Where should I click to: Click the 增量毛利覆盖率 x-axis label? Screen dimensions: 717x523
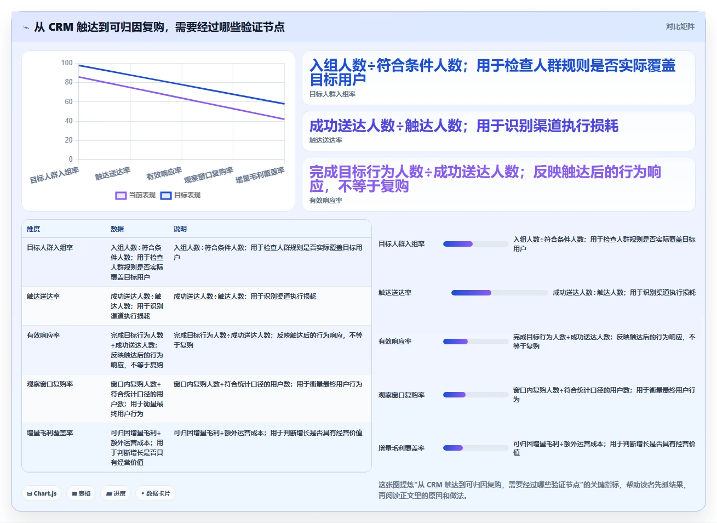click(260, 175)
